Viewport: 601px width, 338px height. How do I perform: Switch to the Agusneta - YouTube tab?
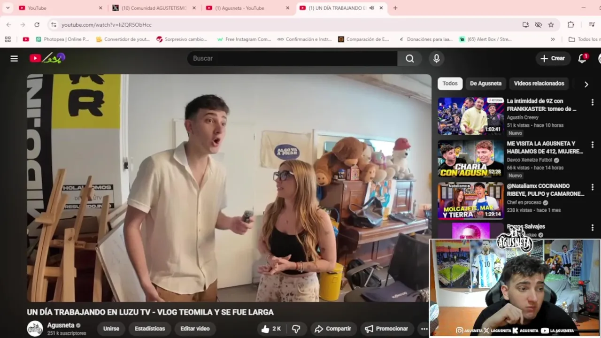point(247,8)
